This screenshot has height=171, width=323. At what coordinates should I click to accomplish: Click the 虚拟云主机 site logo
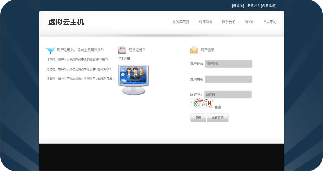(66, 22)
